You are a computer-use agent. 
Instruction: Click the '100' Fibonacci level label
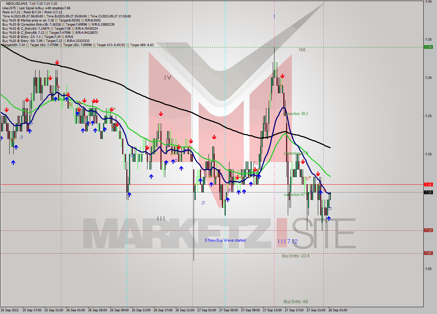coord(302,50)
